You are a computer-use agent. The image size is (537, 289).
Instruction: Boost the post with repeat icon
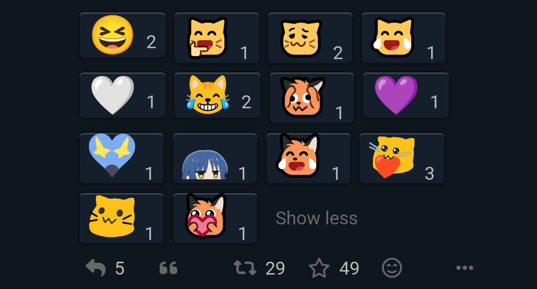(245, 268)
